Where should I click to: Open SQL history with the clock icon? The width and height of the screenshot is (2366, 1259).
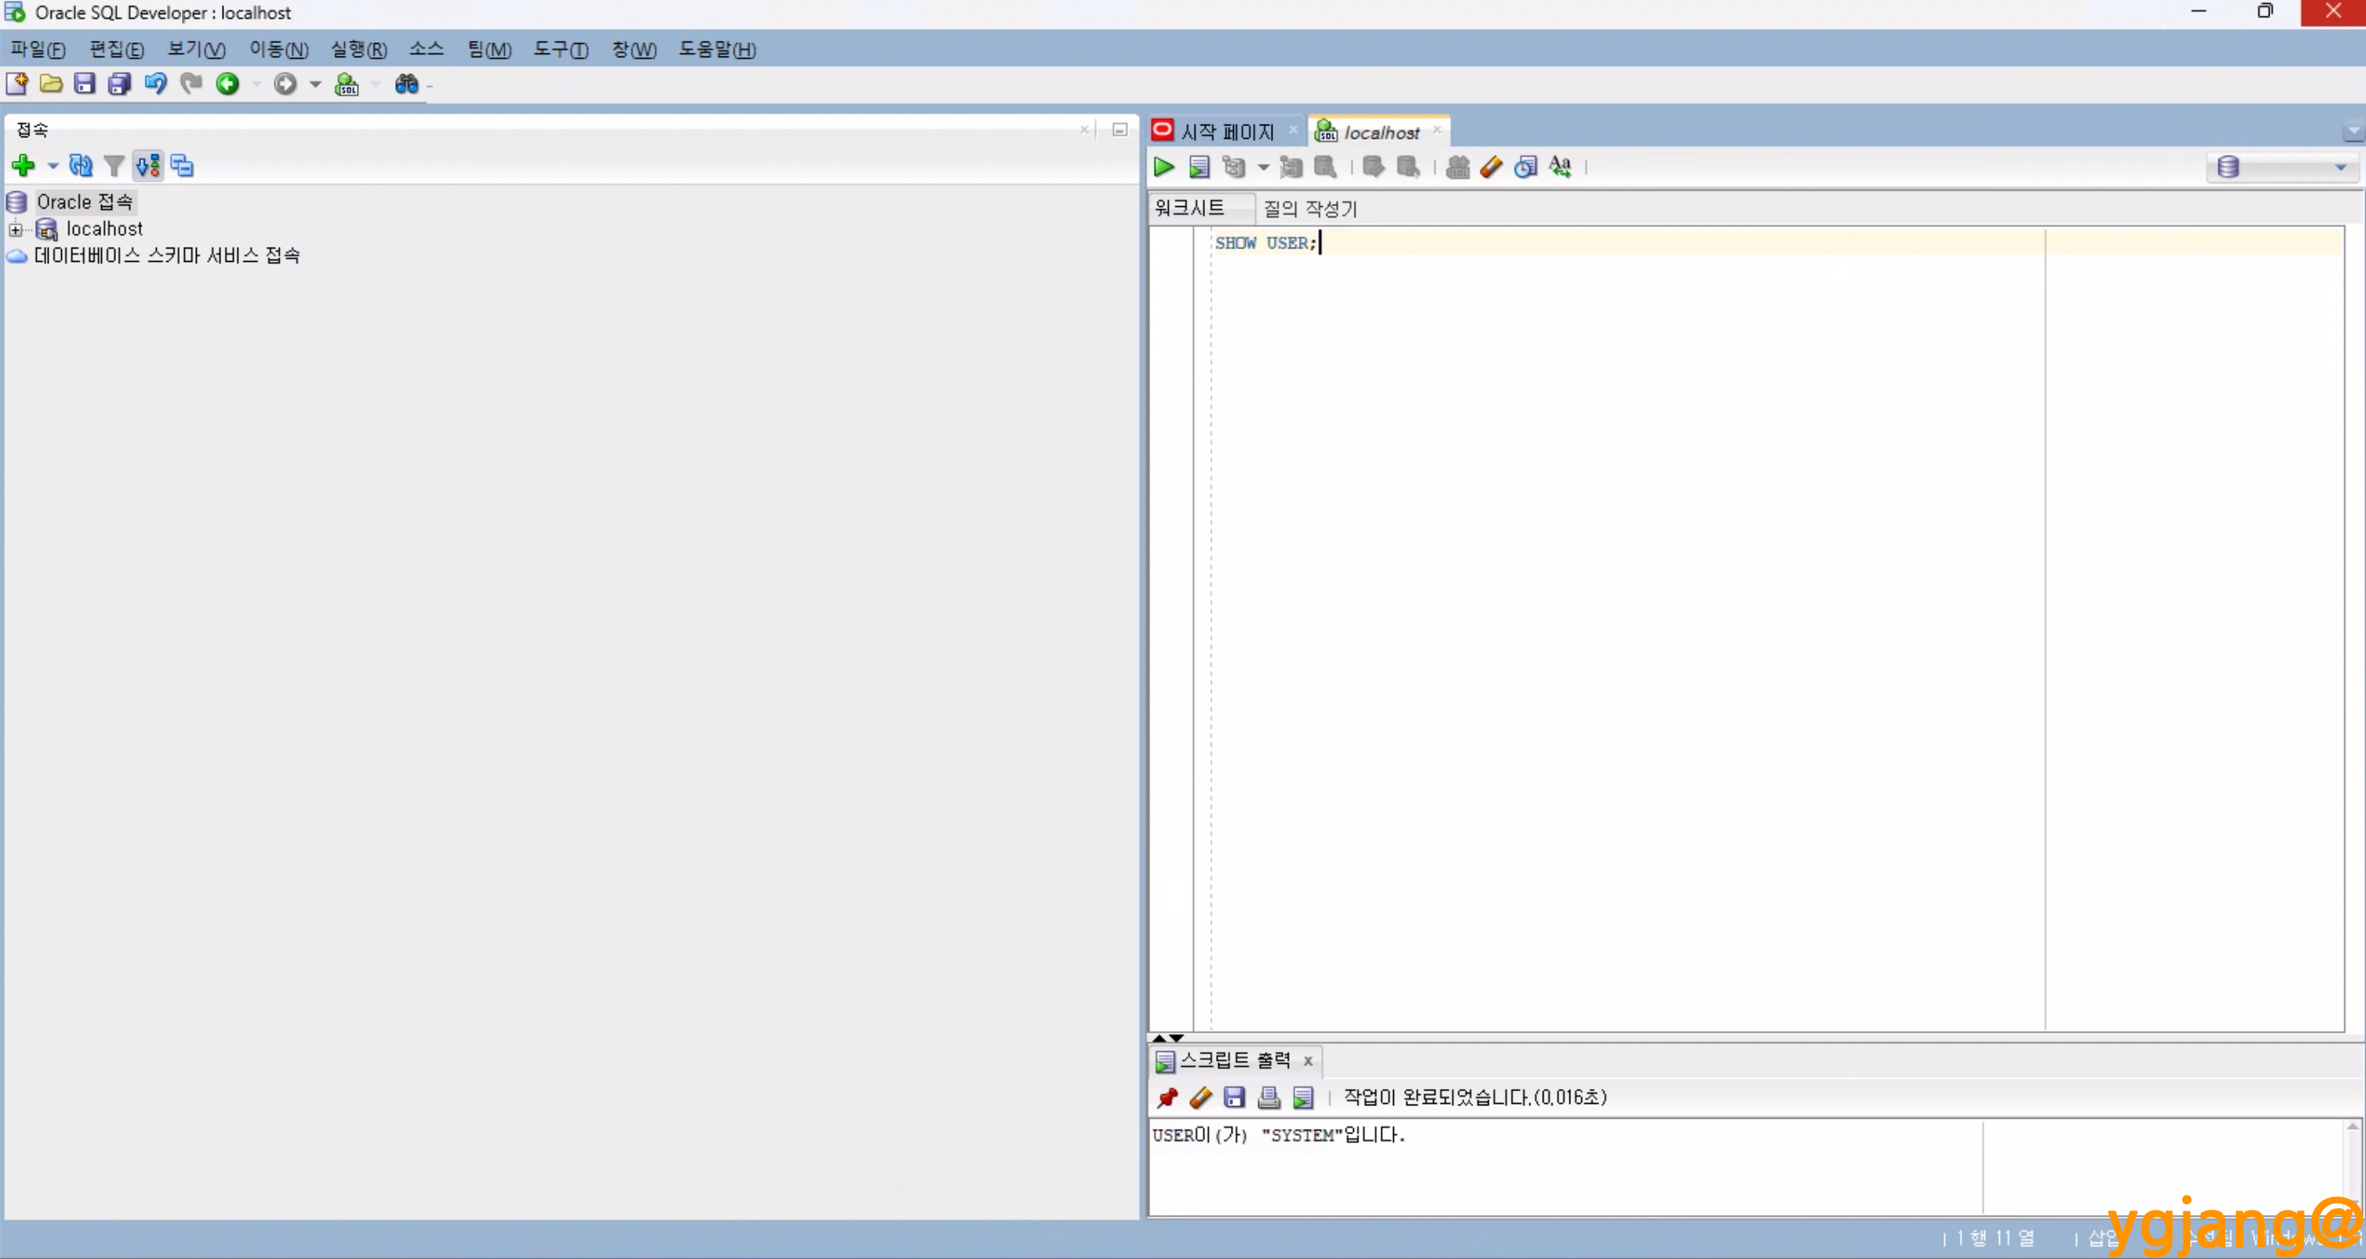coord(1526,166)
